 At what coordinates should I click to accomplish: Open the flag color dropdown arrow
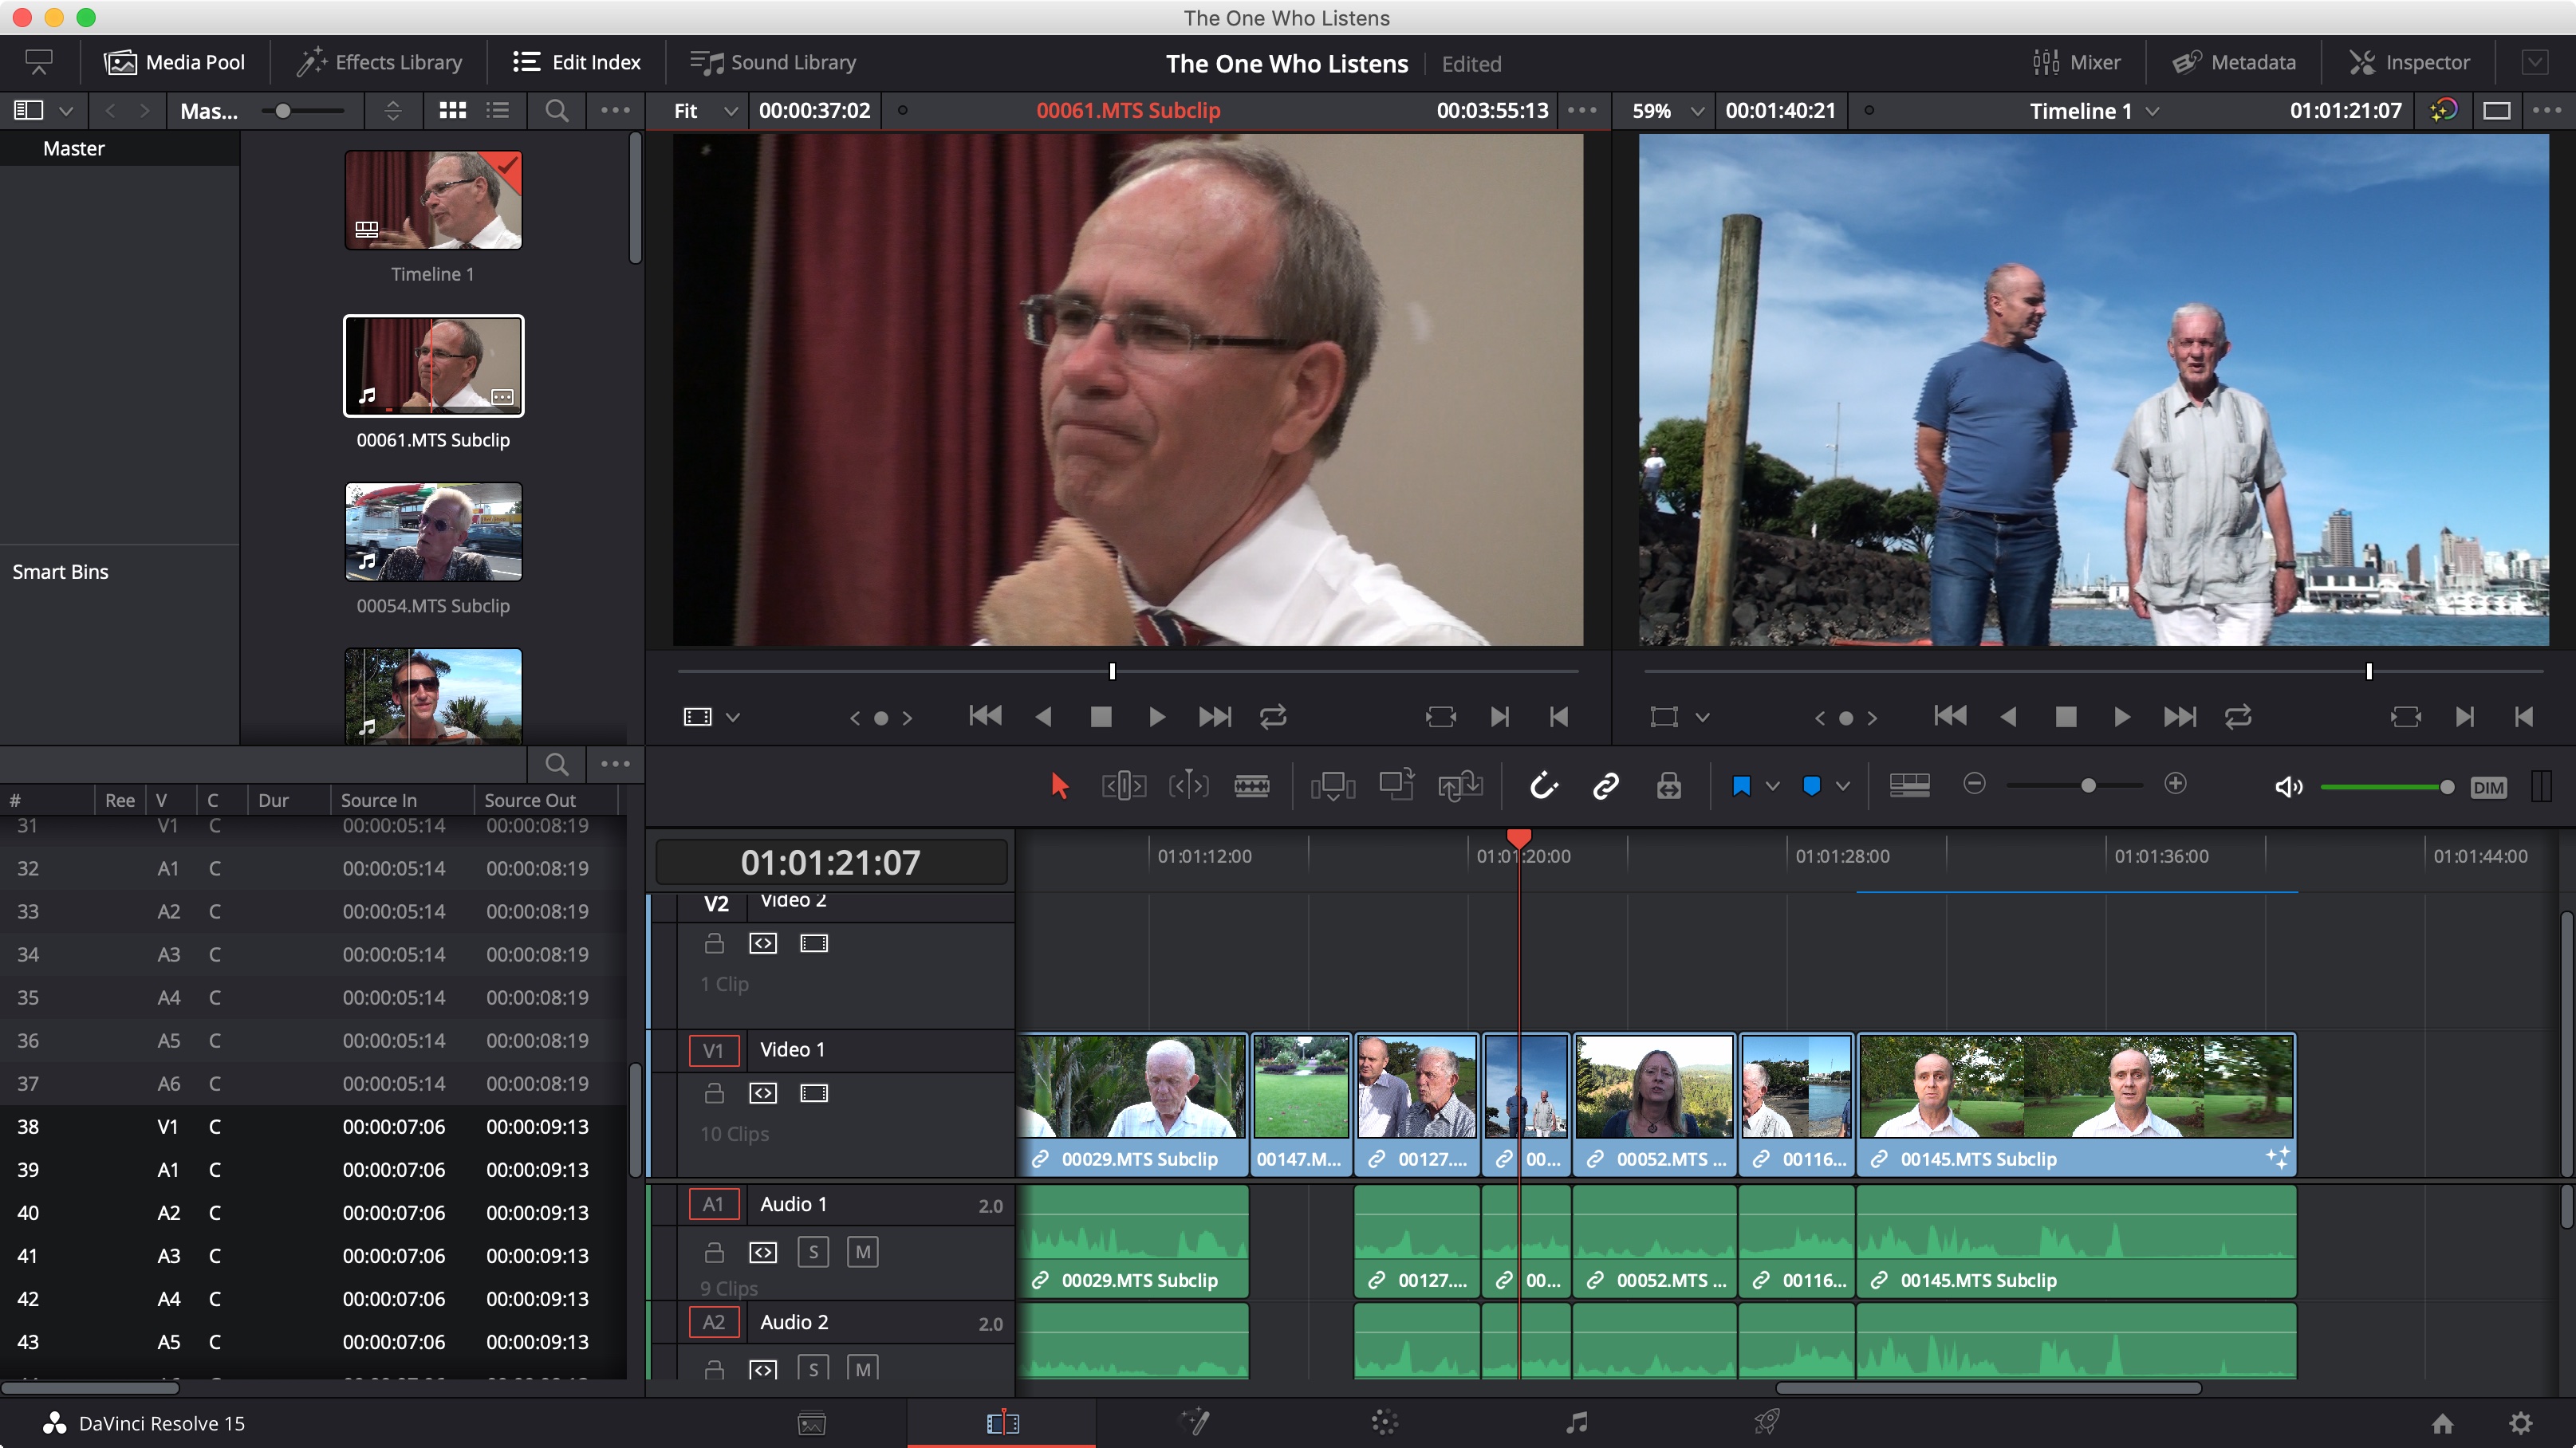(x=1773, y=786)
